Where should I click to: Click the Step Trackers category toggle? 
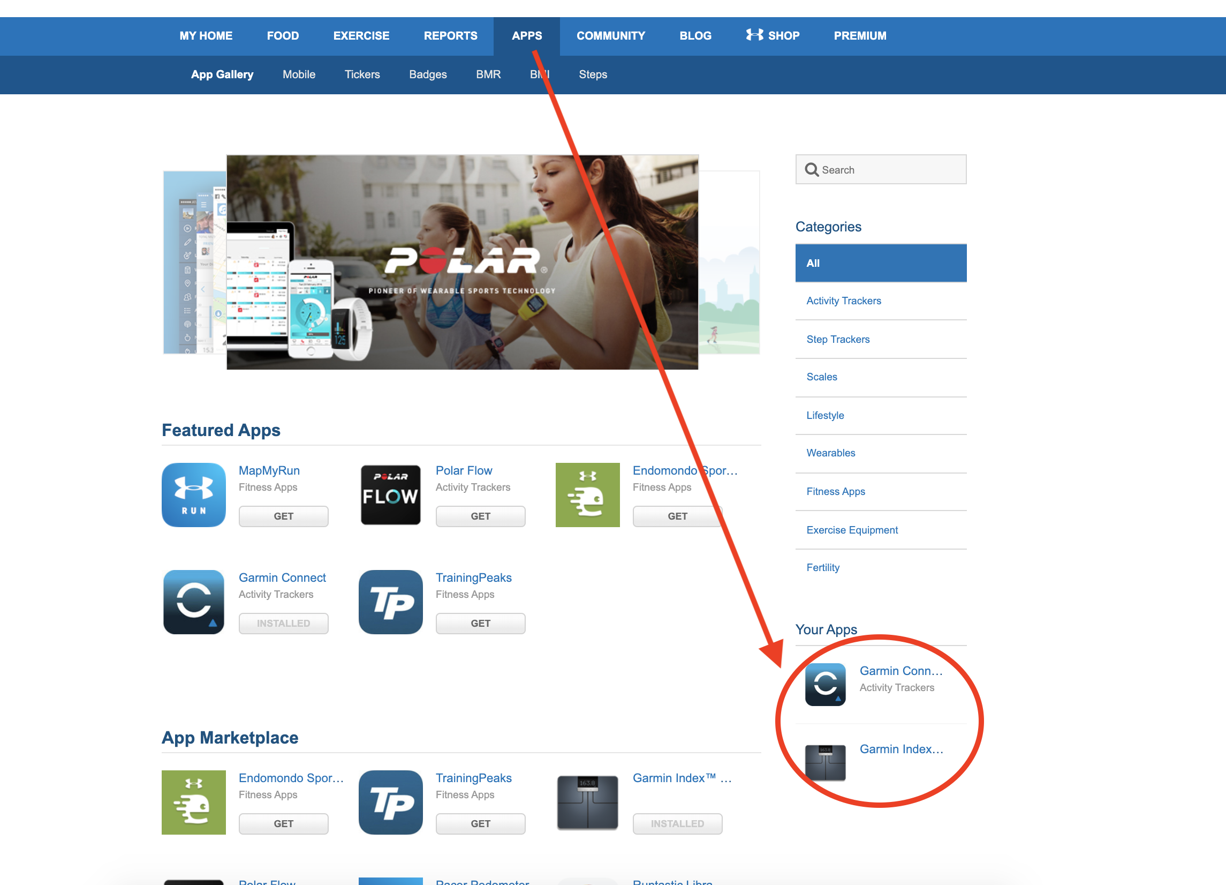[838, 338]
